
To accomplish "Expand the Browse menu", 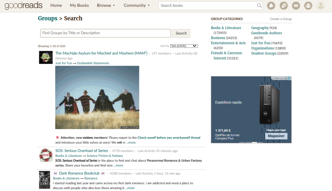I will pyautogui.click(x=106, y=6).
